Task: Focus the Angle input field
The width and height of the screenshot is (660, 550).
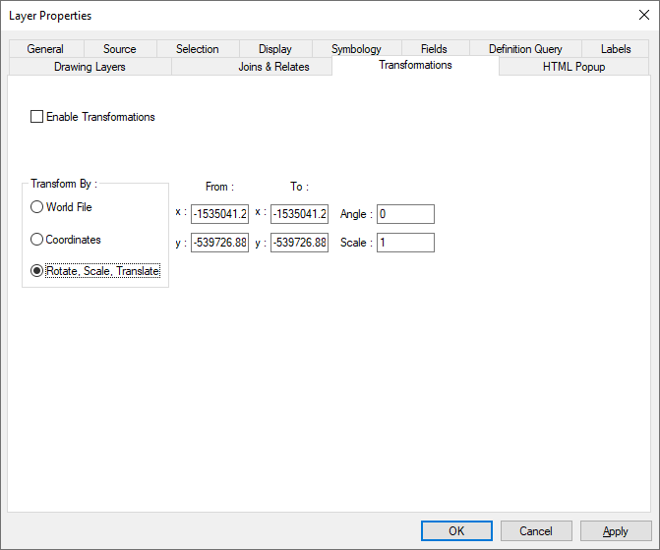Action: coord(406,214)
